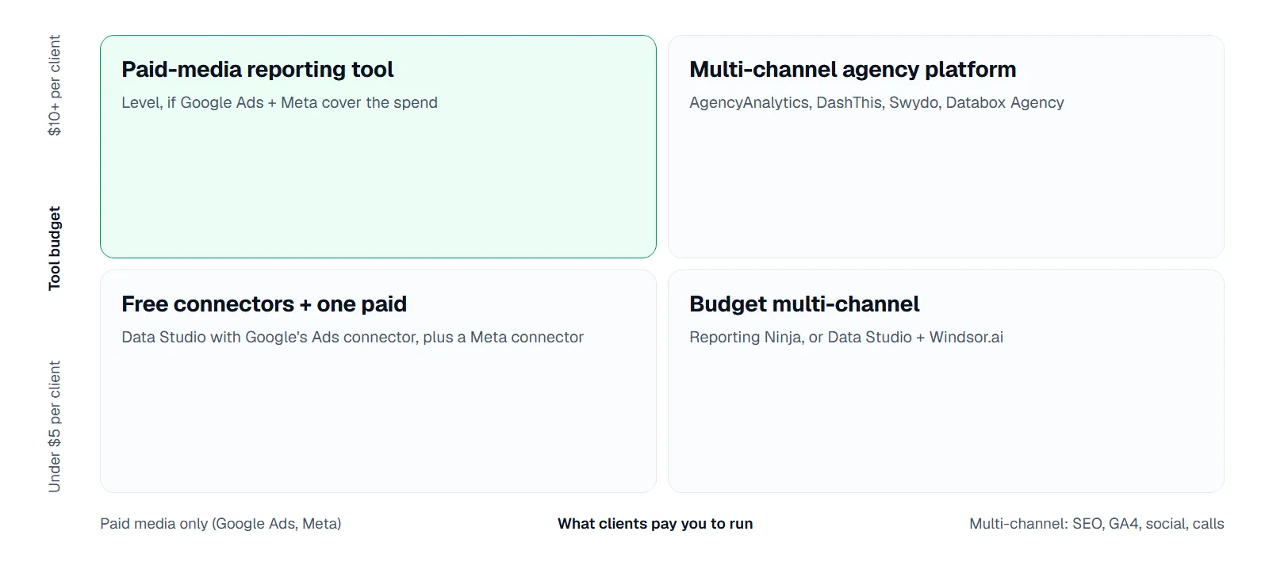Click 'AgencyAnalytics, DashThis, Swydo, Databox Agency' text
This screenshot has width=1269, height=577.
(876, 102)
